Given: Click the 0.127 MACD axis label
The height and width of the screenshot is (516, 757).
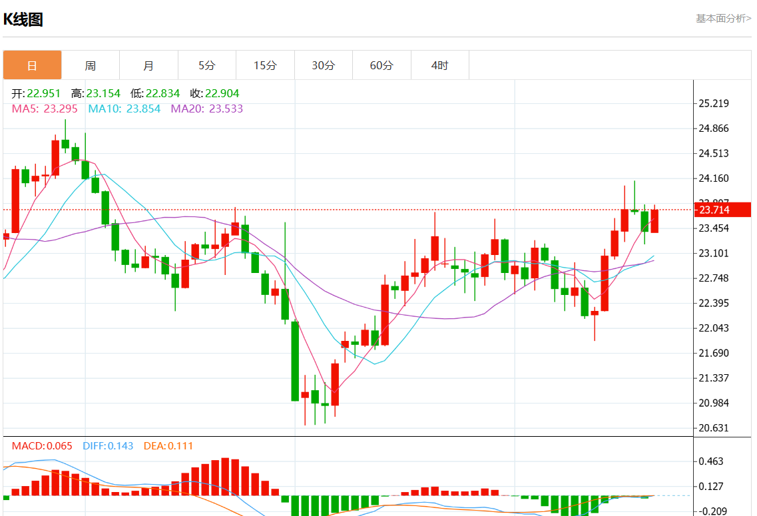Looking at the screenshot, I should (x=711, y=487).
